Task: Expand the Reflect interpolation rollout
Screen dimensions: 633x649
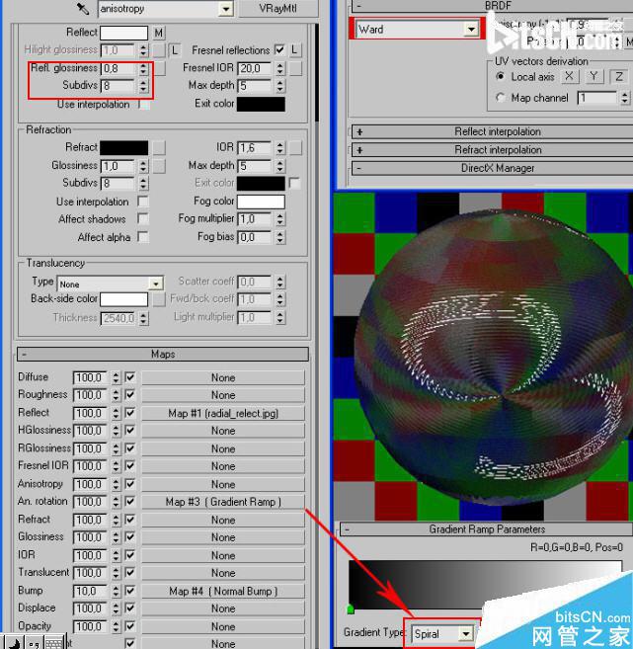Action: pos(493,132)
